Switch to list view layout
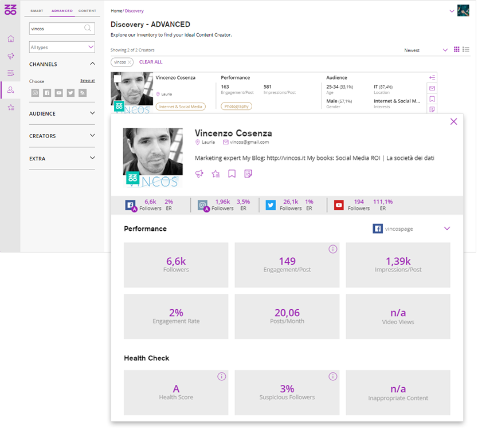This screenshot has width=478, height=429. (466, 50)
